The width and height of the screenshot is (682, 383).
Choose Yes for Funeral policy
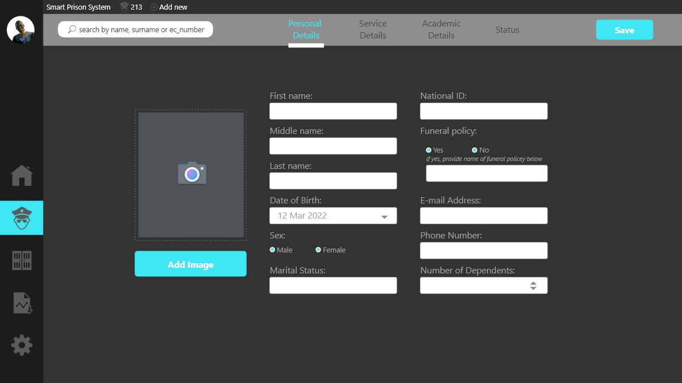429,150
